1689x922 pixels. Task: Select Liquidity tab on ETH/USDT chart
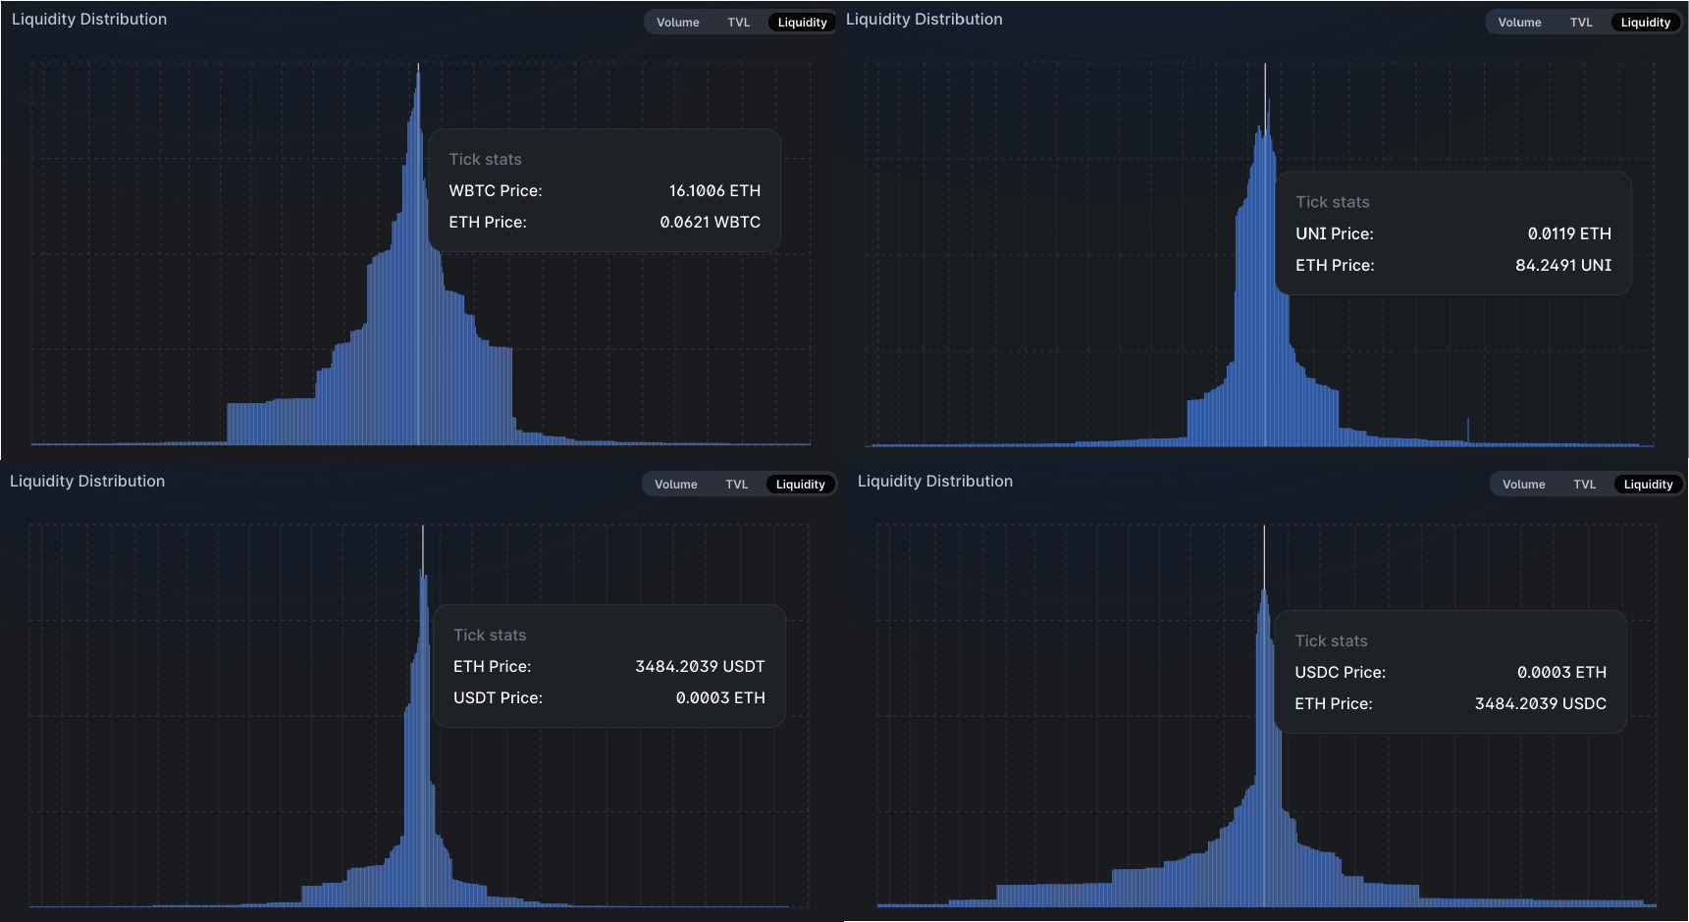pyautogui.click(x=800, y=485)
